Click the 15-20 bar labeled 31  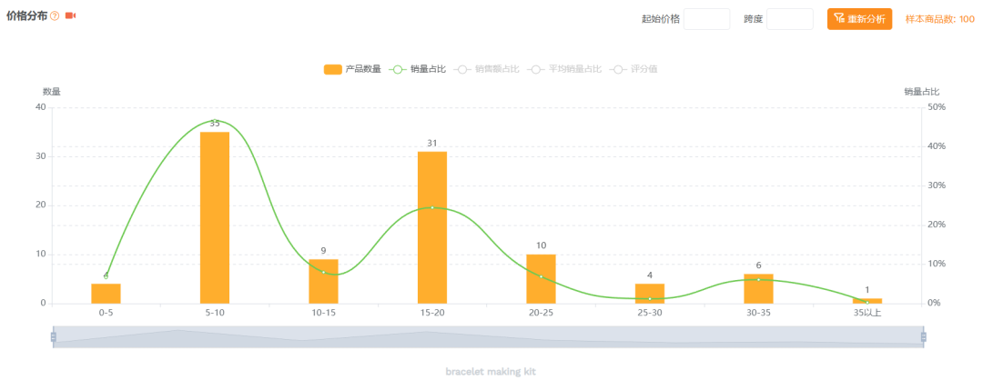[432, 228]
